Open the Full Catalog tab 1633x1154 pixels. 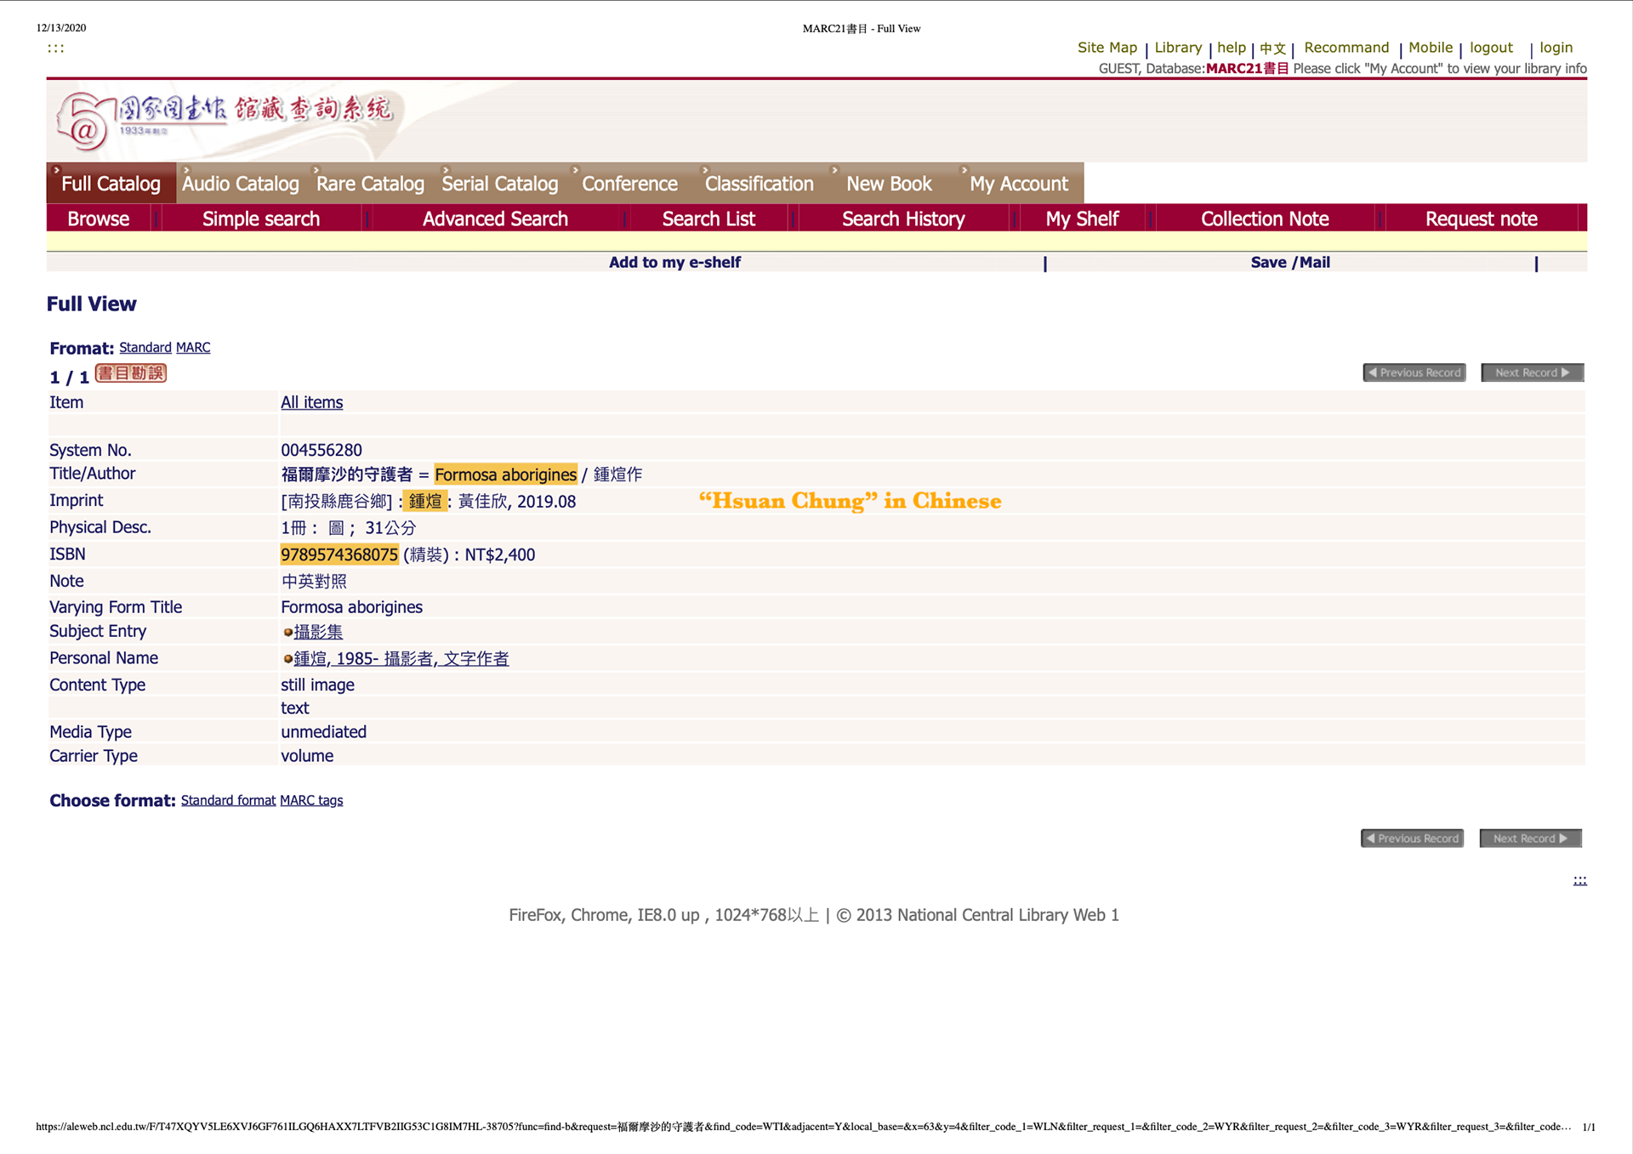(x=111, y=184)
